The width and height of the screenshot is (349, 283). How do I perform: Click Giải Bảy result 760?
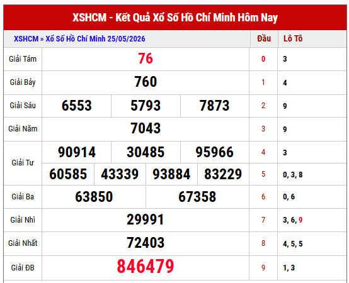146,82
